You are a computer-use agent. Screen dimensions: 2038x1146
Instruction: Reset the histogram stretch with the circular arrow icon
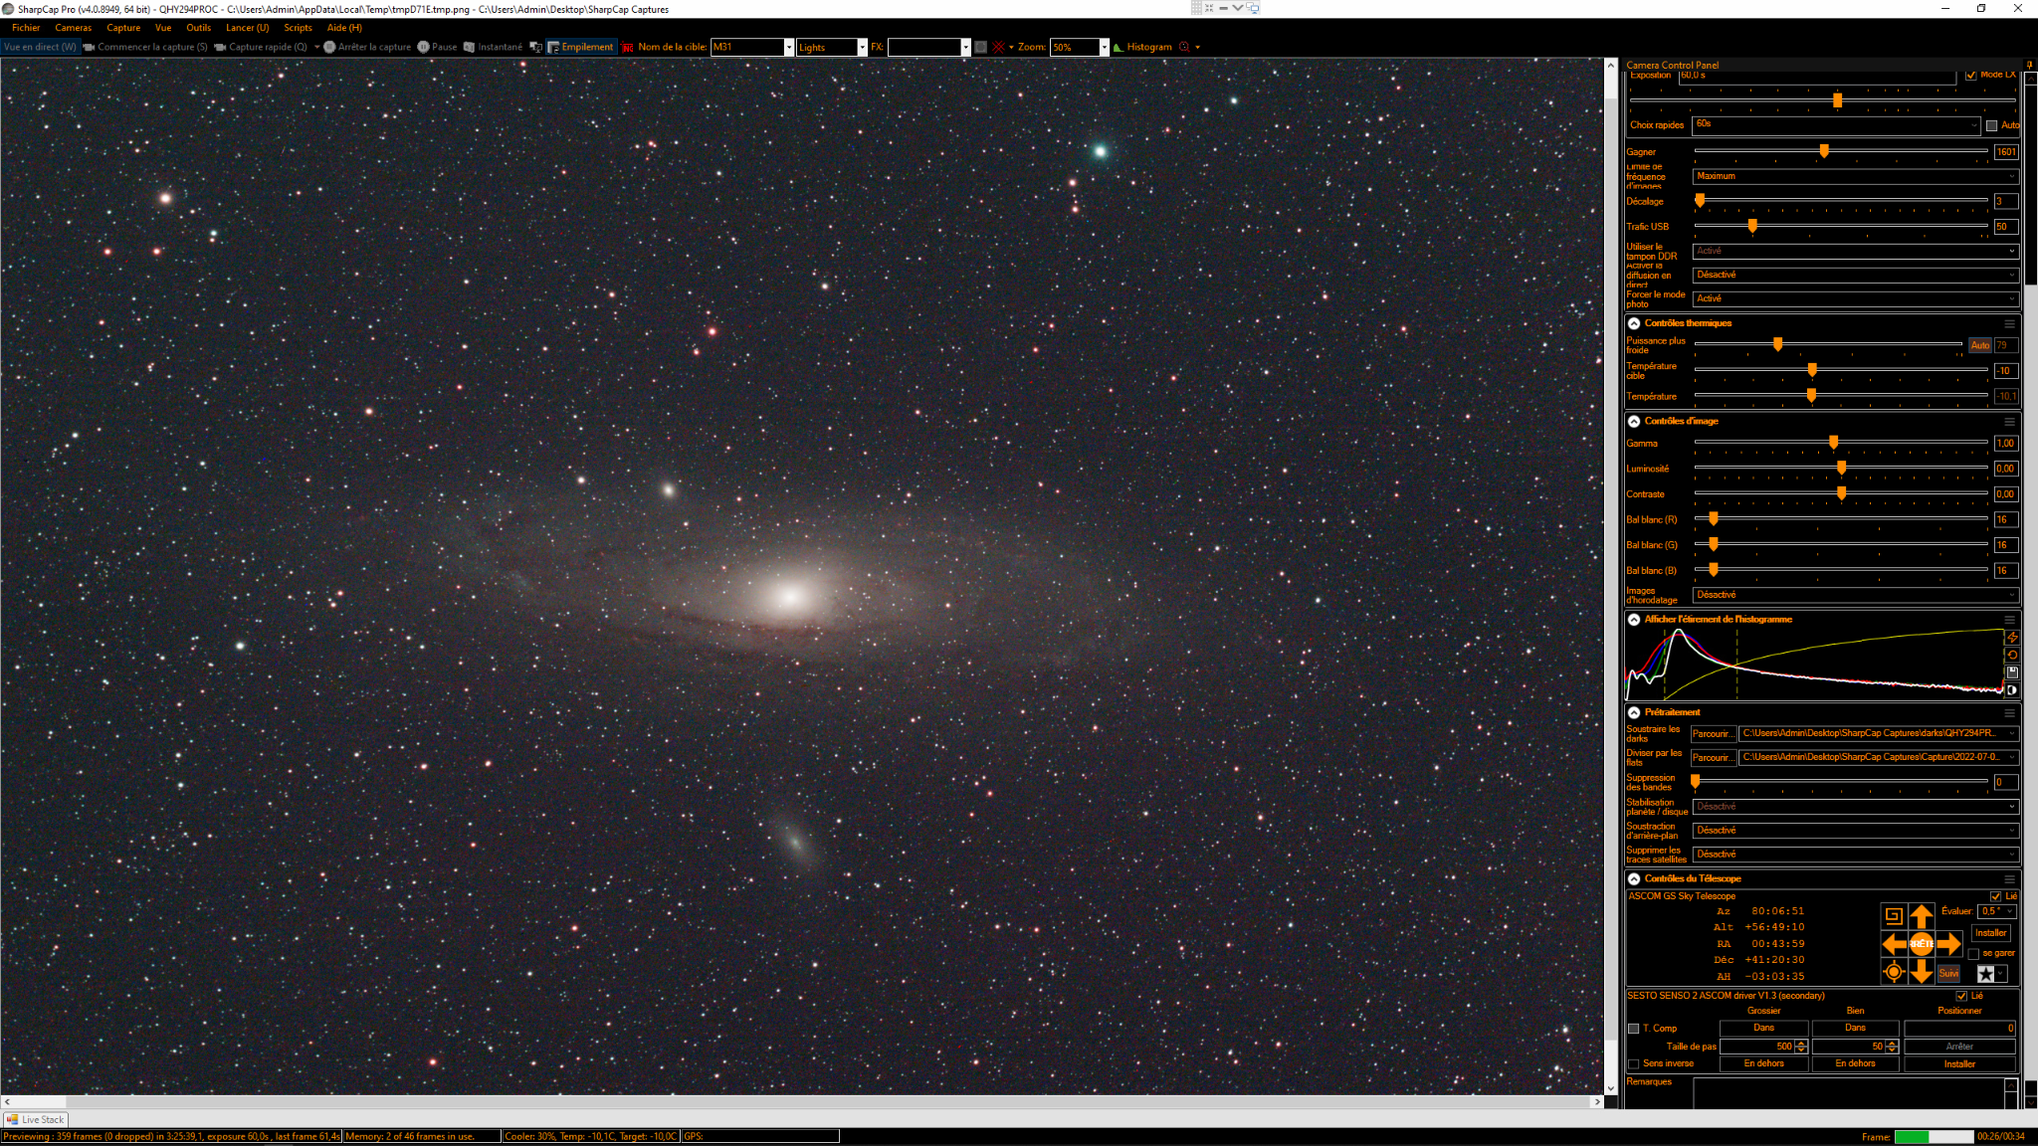click(2011, 655)
